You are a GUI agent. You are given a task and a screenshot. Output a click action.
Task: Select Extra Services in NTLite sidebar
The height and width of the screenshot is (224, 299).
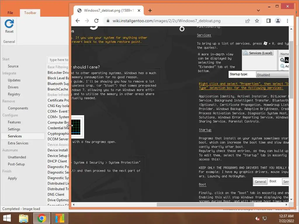[x=18, y=143]
